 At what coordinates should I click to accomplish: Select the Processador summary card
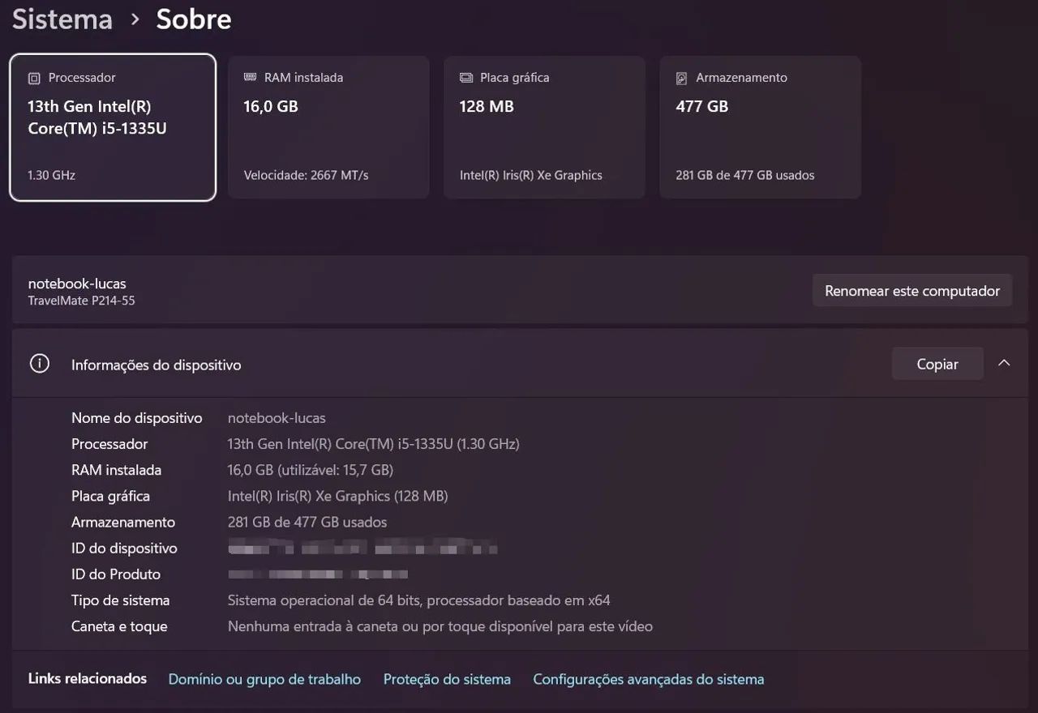tap(113, 127)
